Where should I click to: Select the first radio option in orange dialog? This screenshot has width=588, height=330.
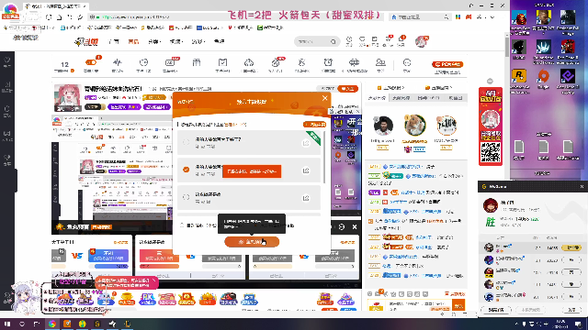[186, 142]
